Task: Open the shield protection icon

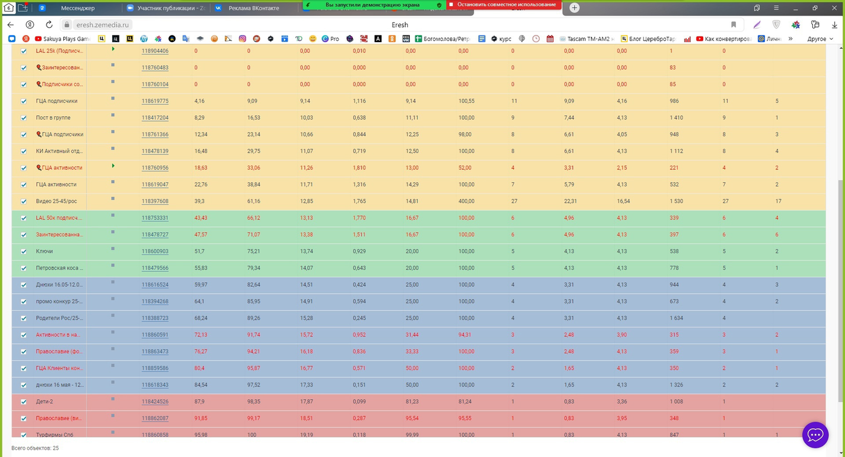Action: coord(776,25)
